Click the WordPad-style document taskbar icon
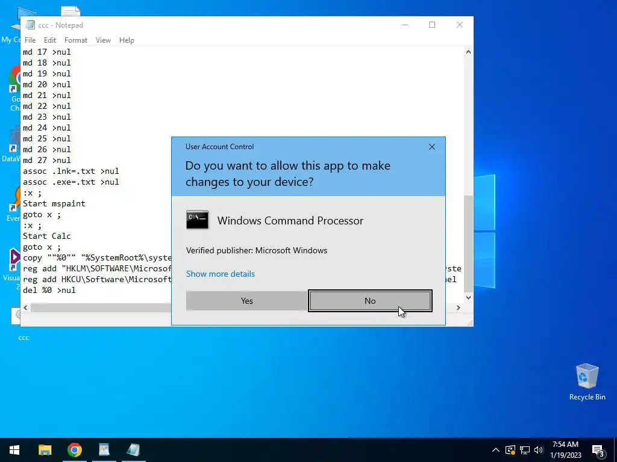Viewport: 617px width, 462px height. point(104,450)
